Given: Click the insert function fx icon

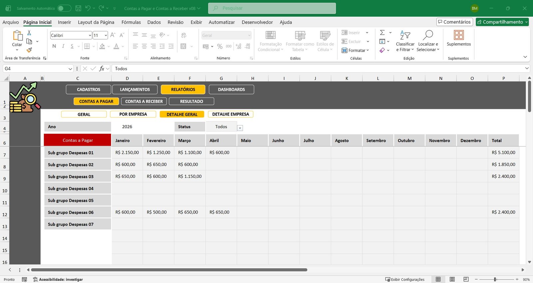Looking at the screenshot, I should tap(102, 69).
